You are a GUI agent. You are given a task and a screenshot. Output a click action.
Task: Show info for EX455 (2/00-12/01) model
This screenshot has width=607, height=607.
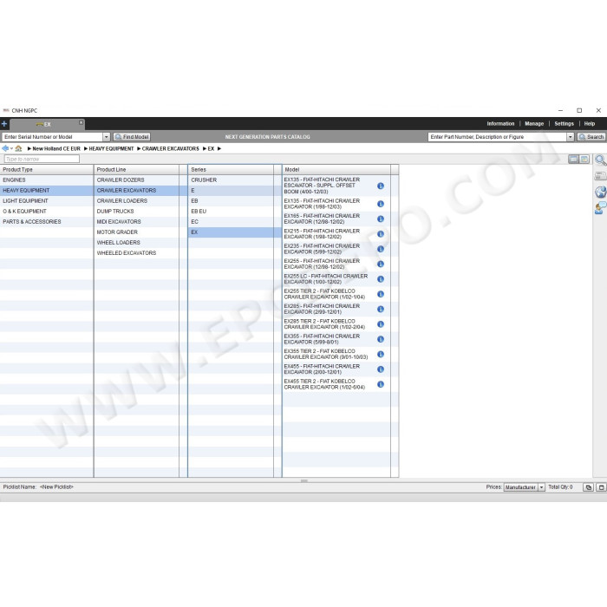click(381, 369)
